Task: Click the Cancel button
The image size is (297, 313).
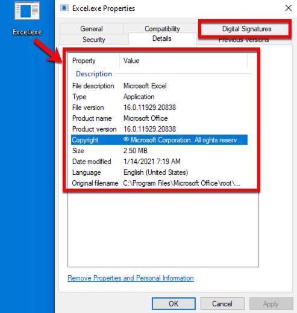Action: [x=222, y=303]
